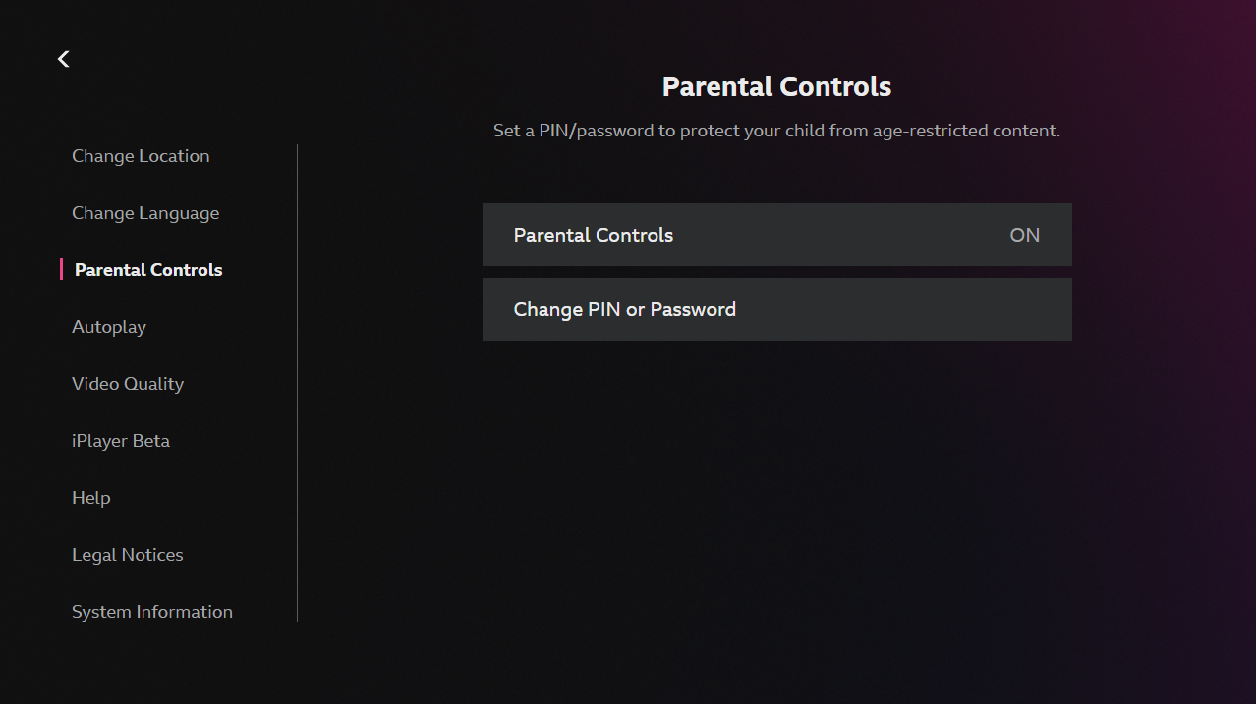The width and height of the screenshot is (1256, 704).
Task: Open System Information
Action: (151, 611)
